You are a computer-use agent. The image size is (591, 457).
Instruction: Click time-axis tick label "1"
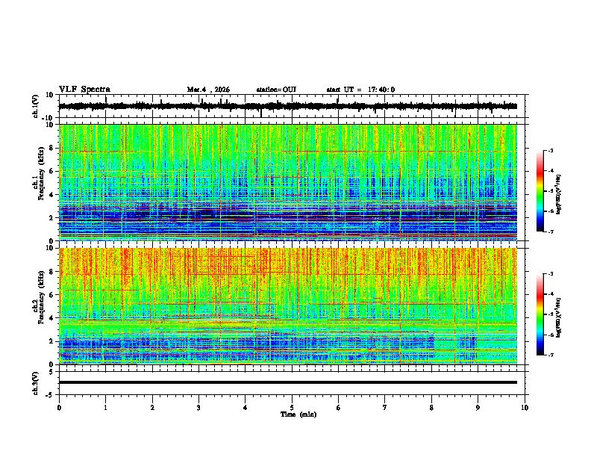point(105,408)
